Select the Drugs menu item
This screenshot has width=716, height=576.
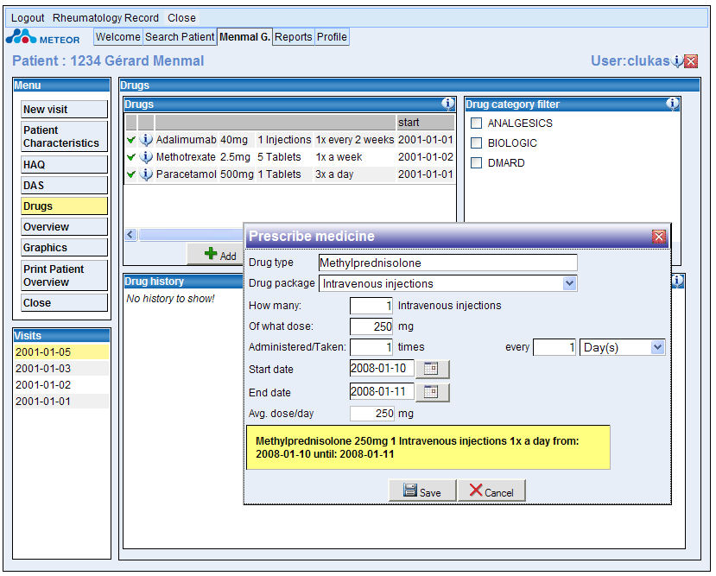coord(65,206)
